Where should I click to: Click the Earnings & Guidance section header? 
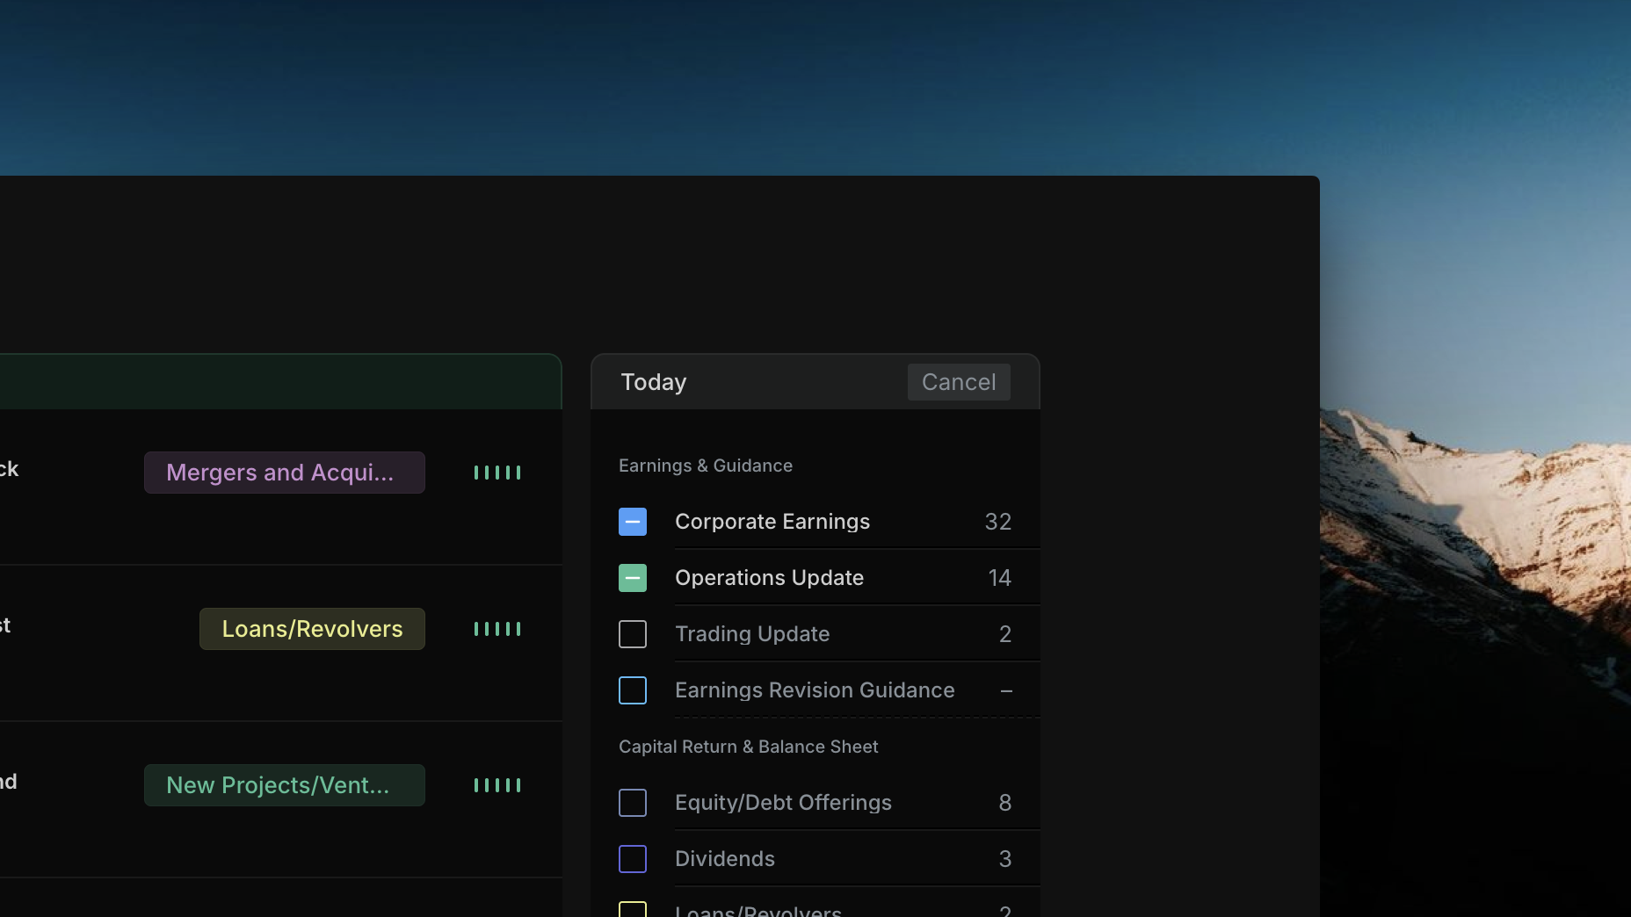706,466
